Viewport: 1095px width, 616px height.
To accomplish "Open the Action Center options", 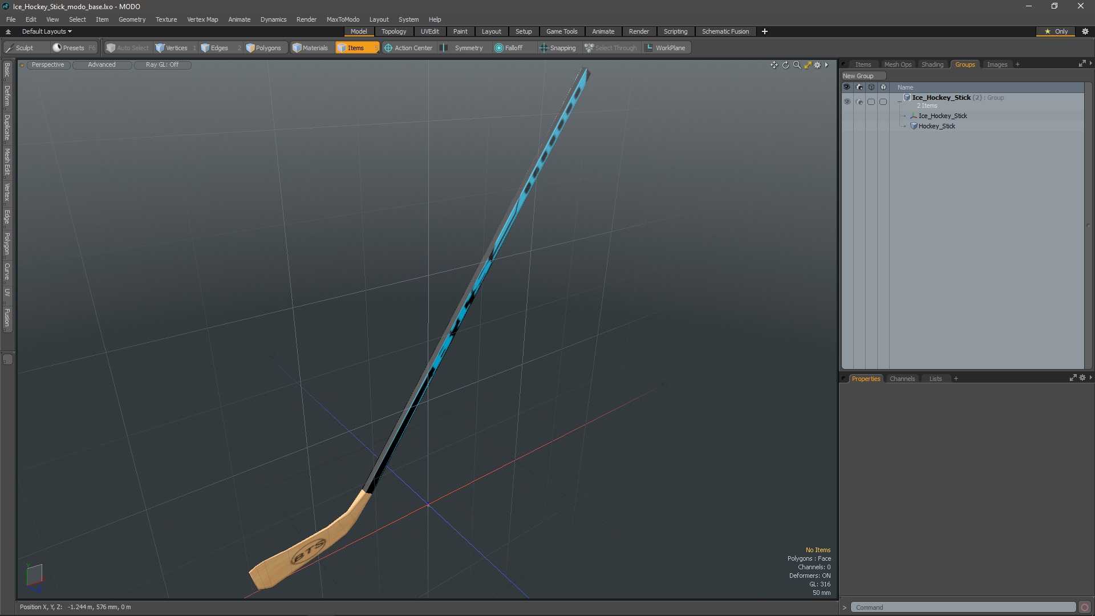I will pos(408,48).
